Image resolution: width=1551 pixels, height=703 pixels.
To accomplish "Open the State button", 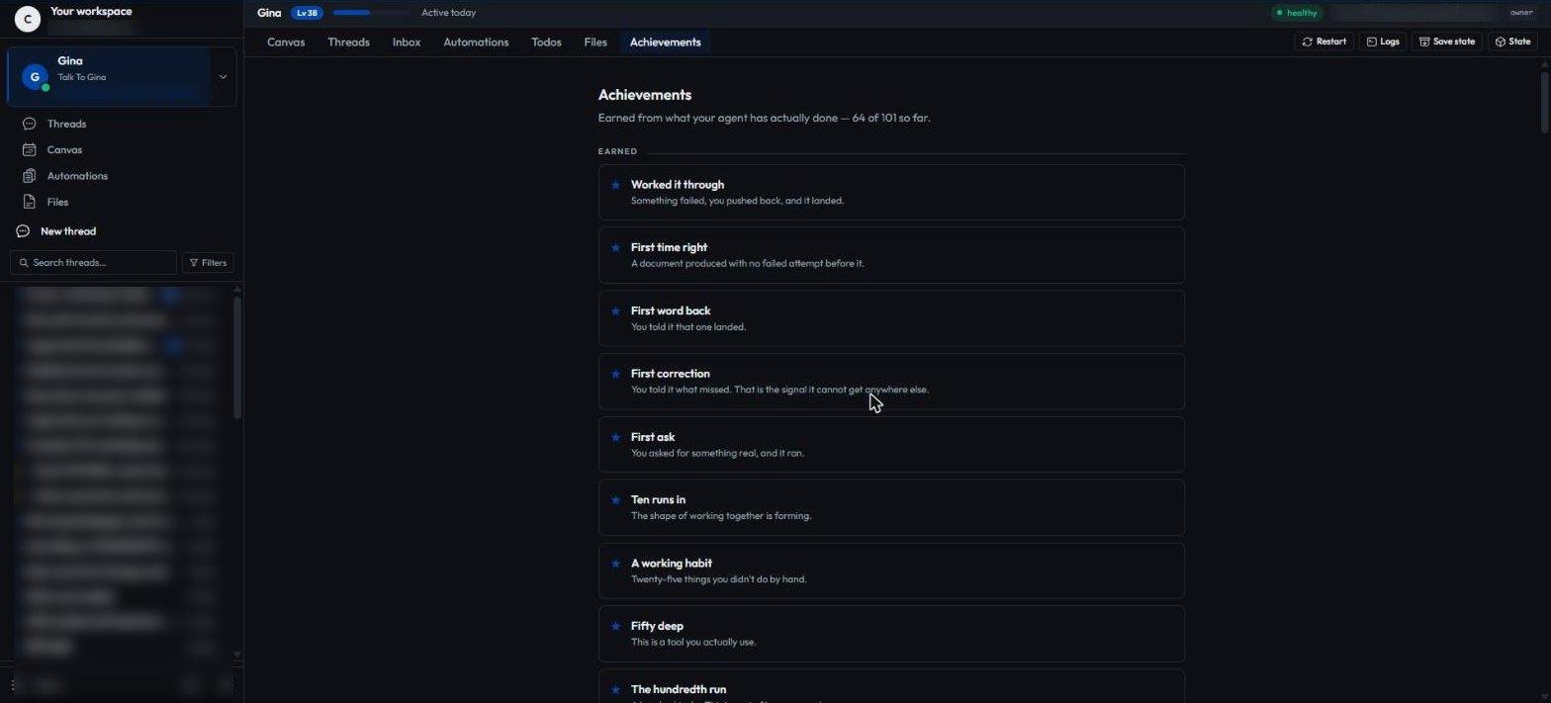I will pyautogui.click(x=1512, y=42).
